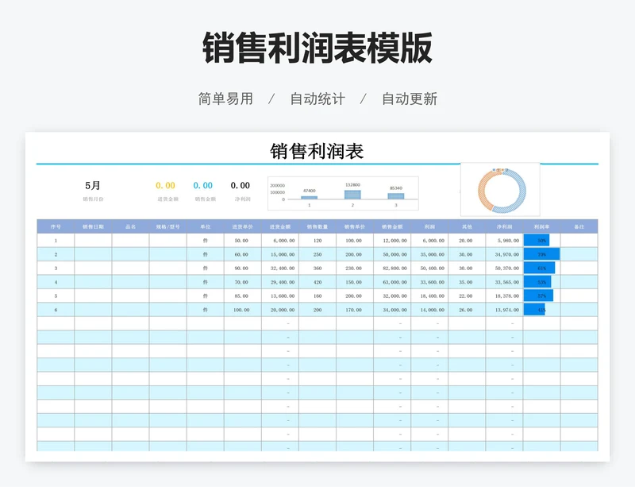Select the 35,000.00 profit cell
Screen dimensions: 635x487
point(429,254)
